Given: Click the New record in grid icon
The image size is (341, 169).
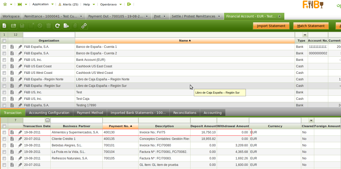Looking at the screenshot, I should click(x=13, y=26).
